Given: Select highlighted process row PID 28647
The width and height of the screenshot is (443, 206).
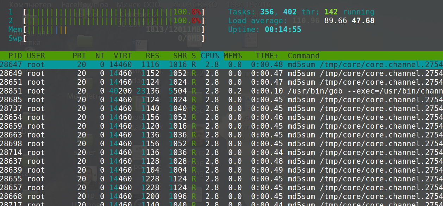Looking at the screenshot, I should coord(221,65).
